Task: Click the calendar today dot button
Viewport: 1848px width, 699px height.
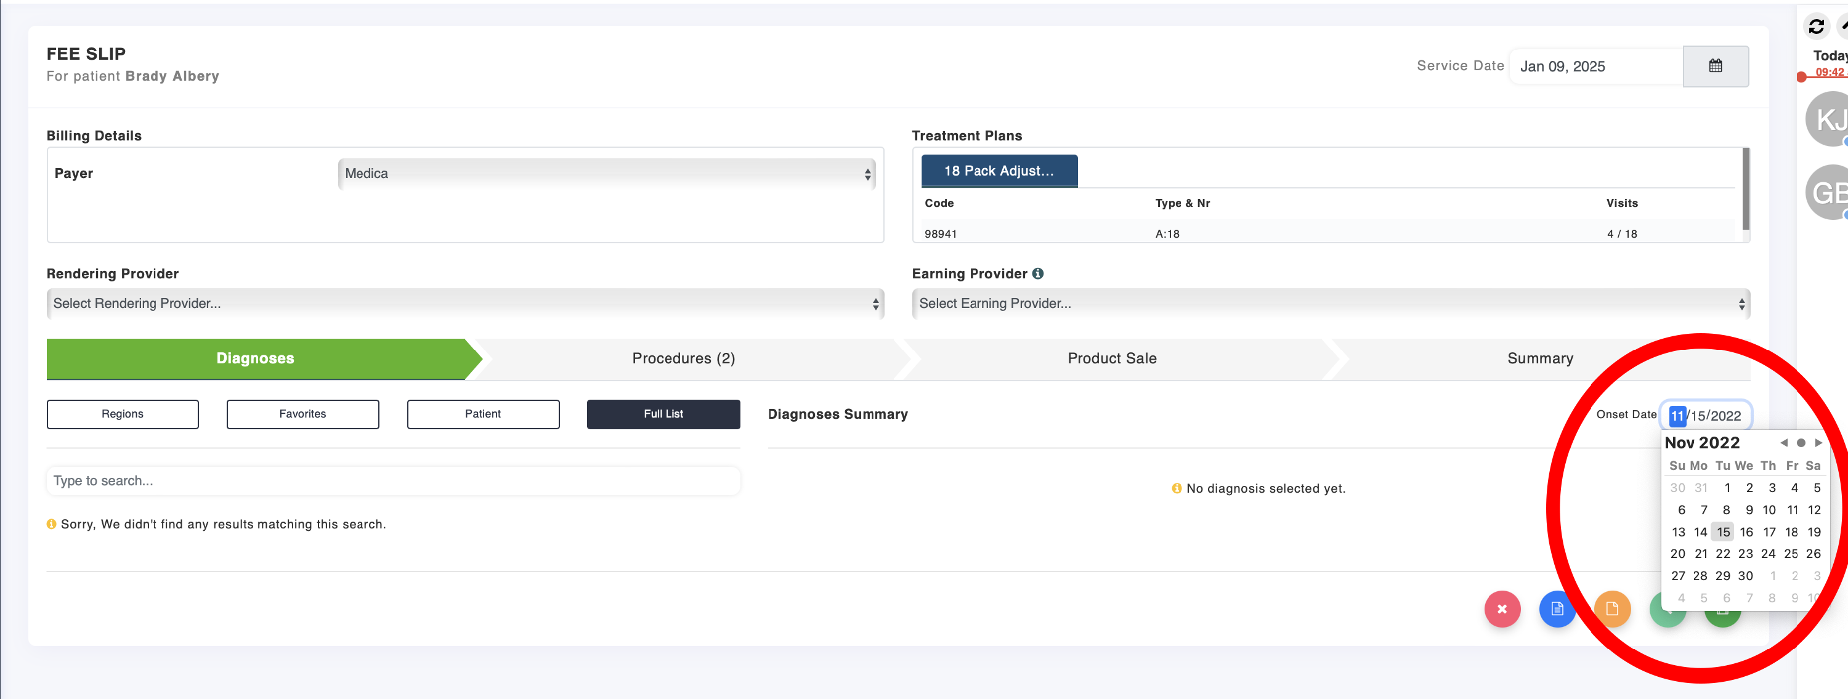Action: (1801, 442)
